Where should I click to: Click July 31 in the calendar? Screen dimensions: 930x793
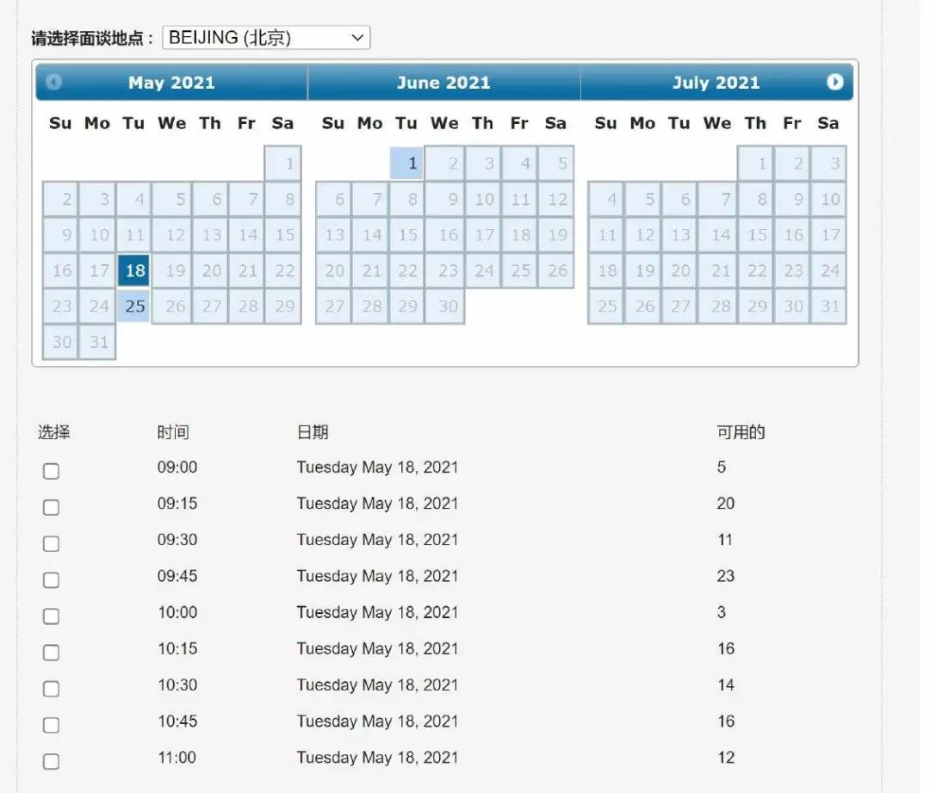coord(828,307)
